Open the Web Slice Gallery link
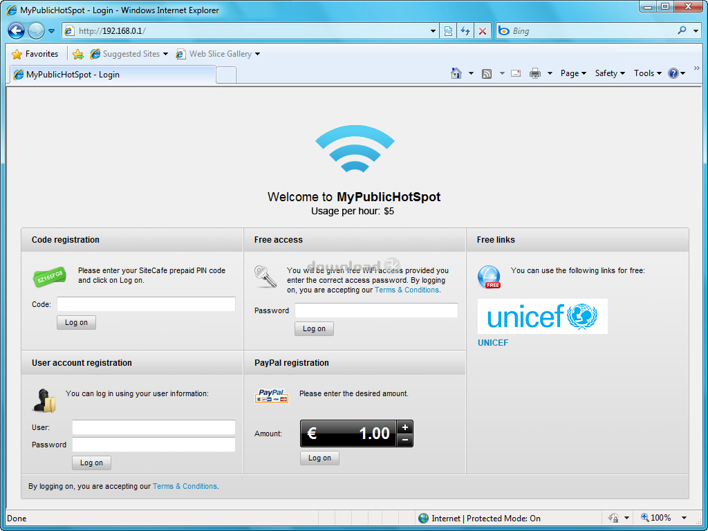 click(x=214, y=54)
